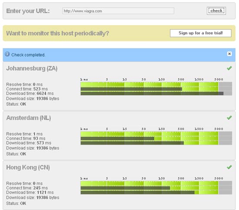Click the URL input field
This screenshot has width=239, height=210.
point(118,11)
